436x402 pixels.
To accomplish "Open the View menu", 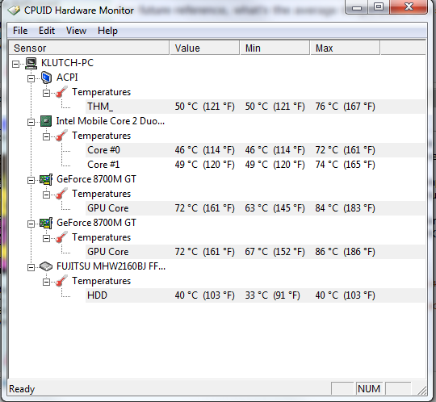I will tap(76, 31).
